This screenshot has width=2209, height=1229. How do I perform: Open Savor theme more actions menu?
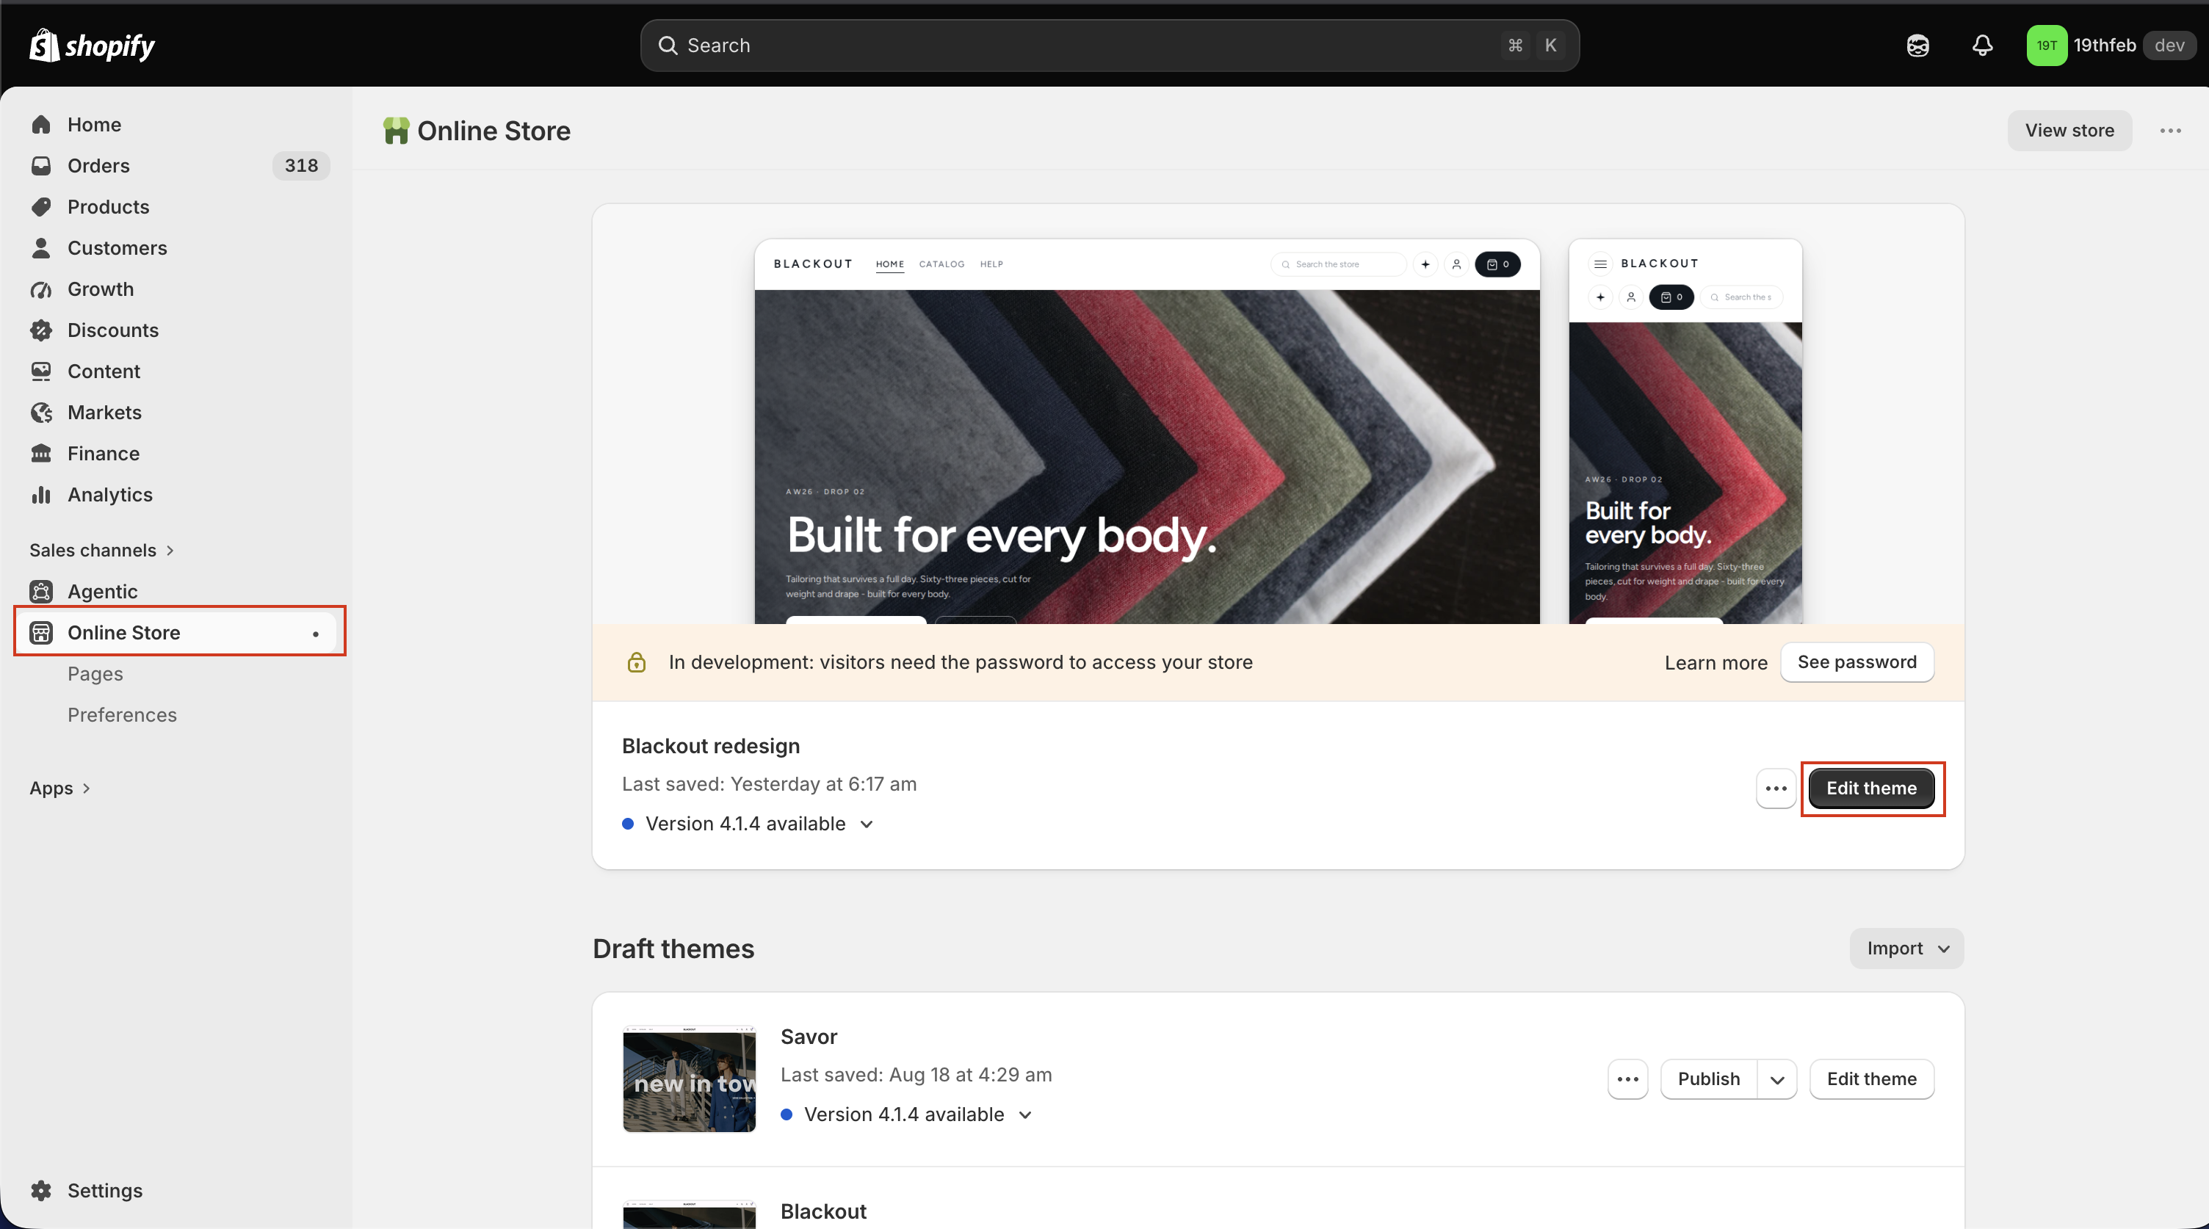click(1627, 1079)
